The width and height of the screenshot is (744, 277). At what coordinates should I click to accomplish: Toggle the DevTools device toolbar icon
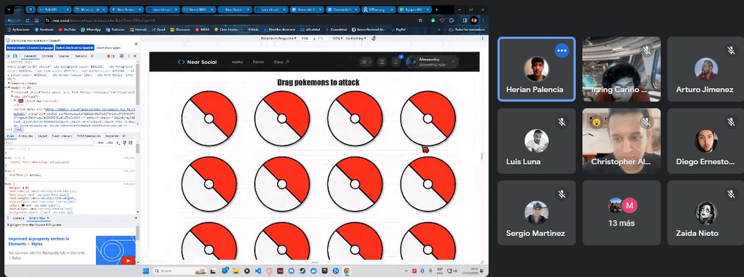(15, 56)
